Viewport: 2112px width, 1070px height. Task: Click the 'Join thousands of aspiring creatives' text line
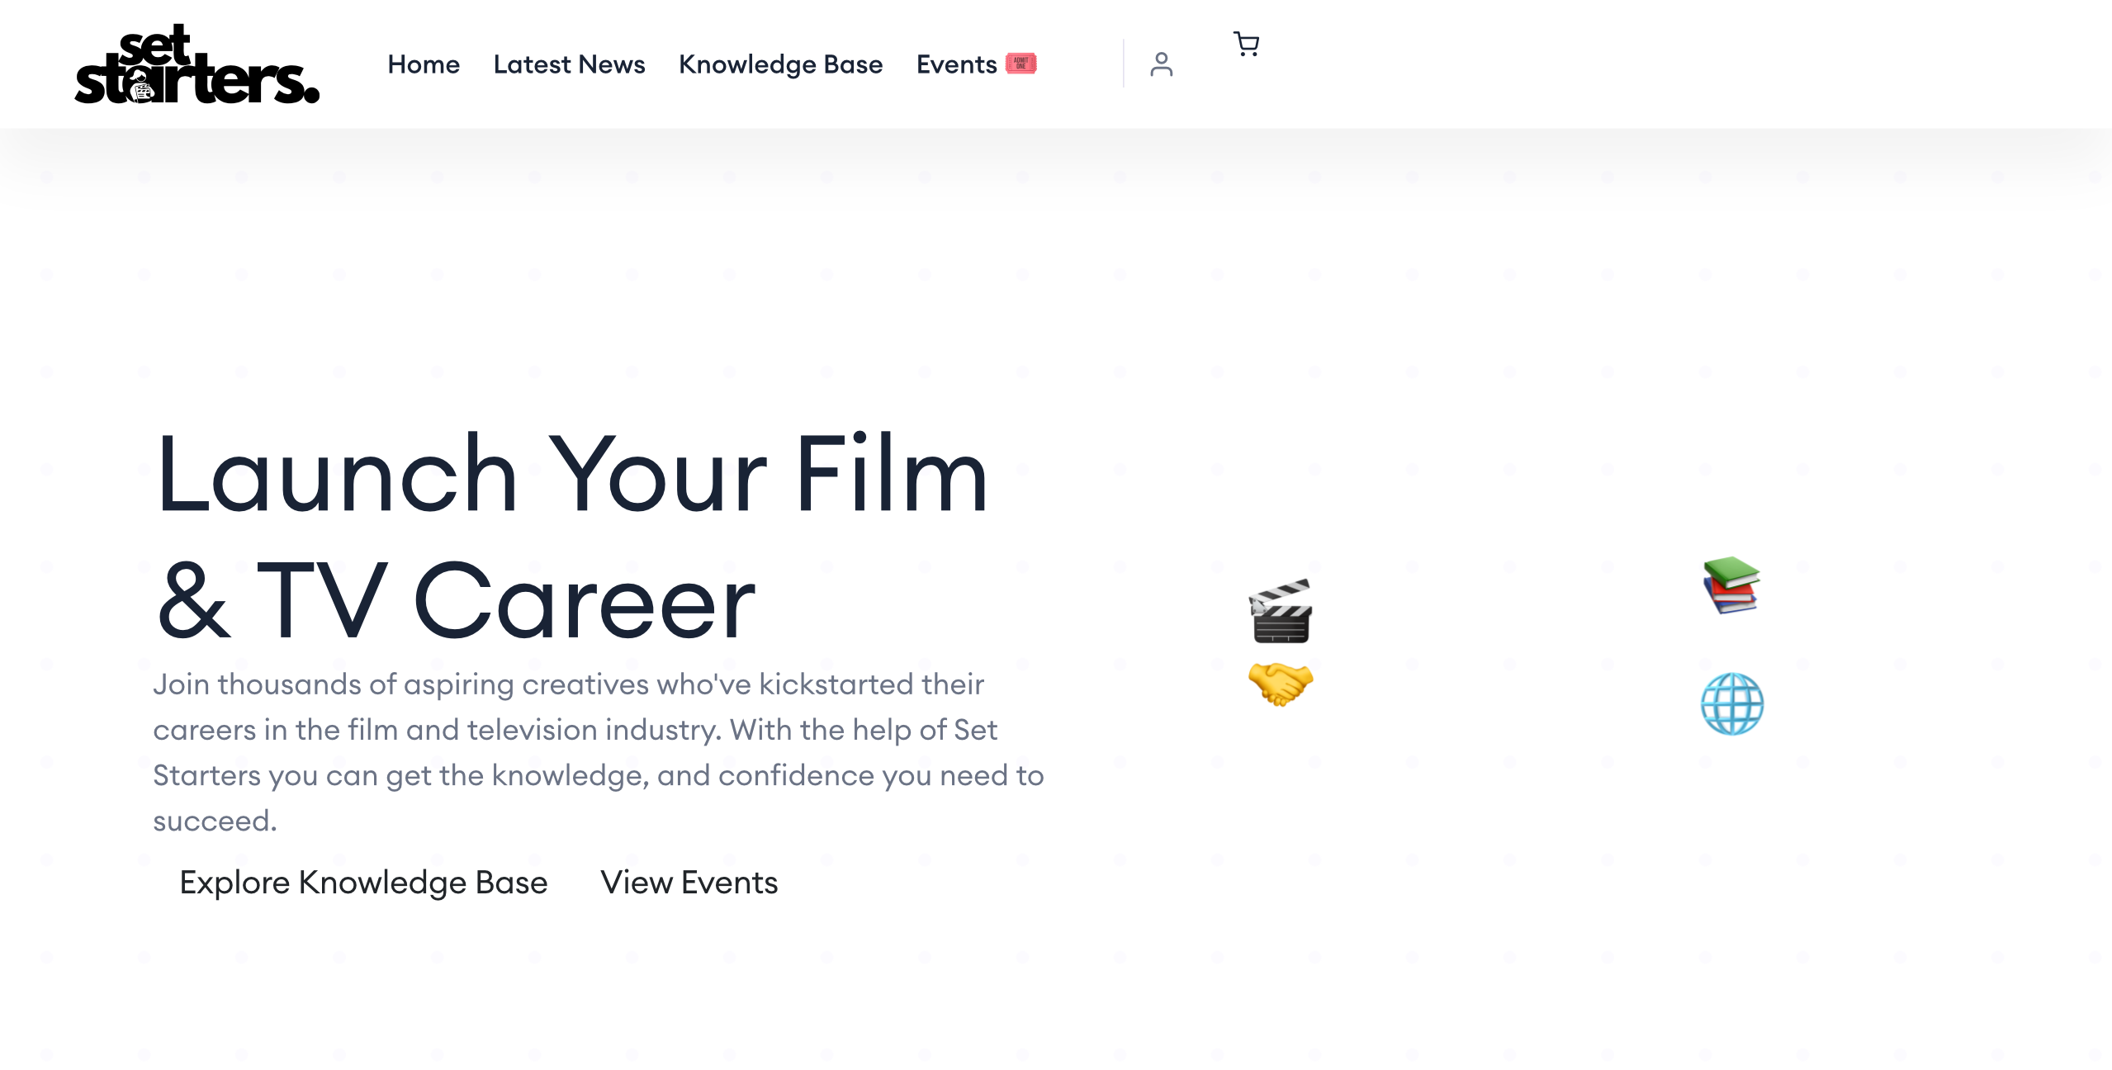(x=568, y=684)
